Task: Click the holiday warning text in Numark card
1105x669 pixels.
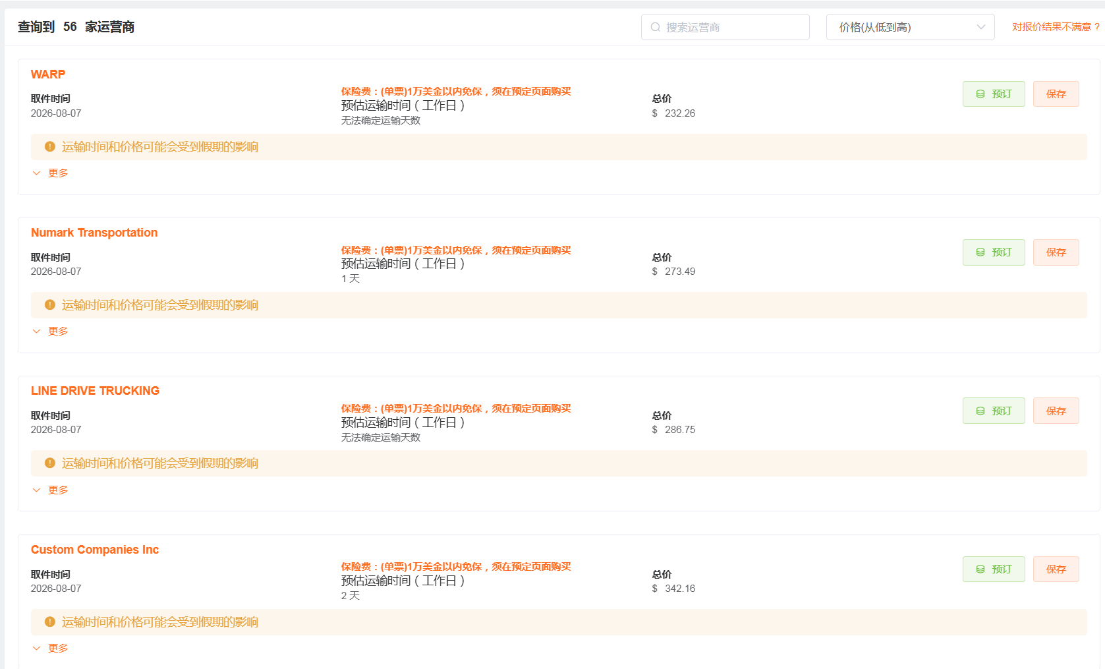Action: 160,305
